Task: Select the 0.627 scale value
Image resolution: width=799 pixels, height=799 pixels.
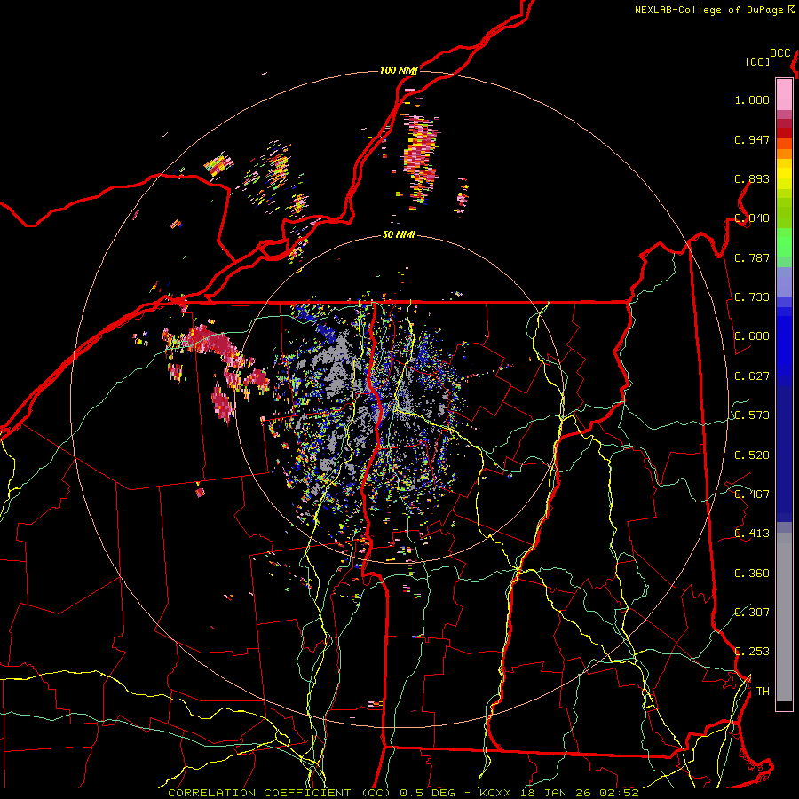Action: pos(752,376)
